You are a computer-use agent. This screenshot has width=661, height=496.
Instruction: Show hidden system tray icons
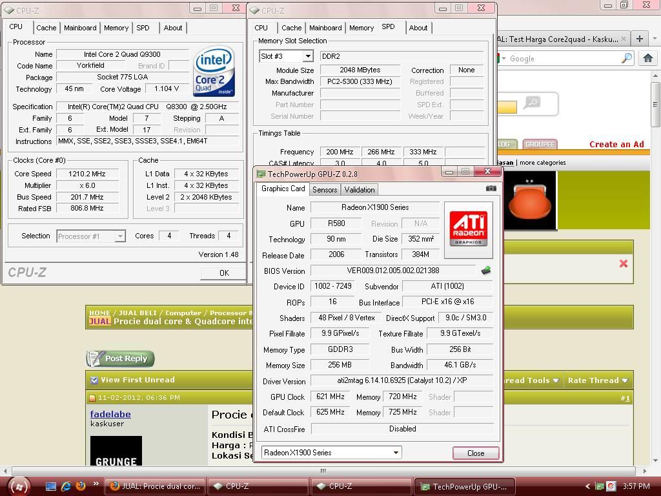pos(587,486)
